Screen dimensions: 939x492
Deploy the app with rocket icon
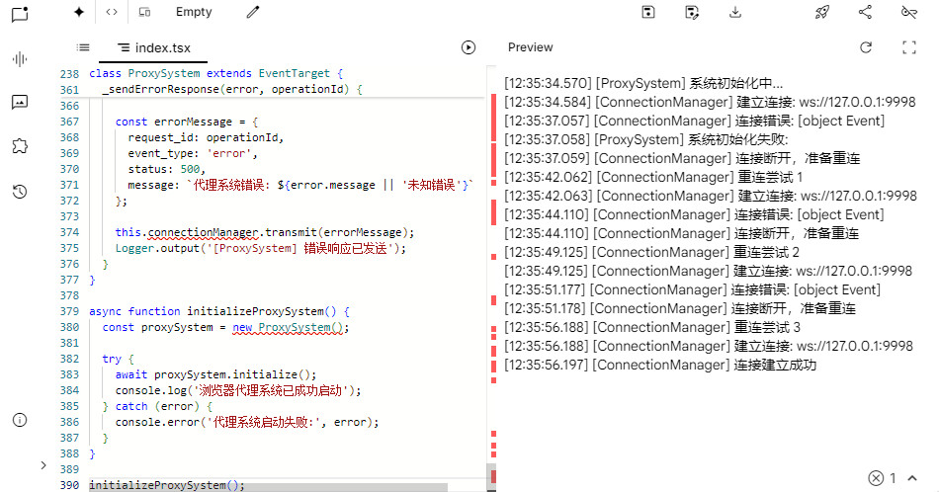[x=821, y=12]
